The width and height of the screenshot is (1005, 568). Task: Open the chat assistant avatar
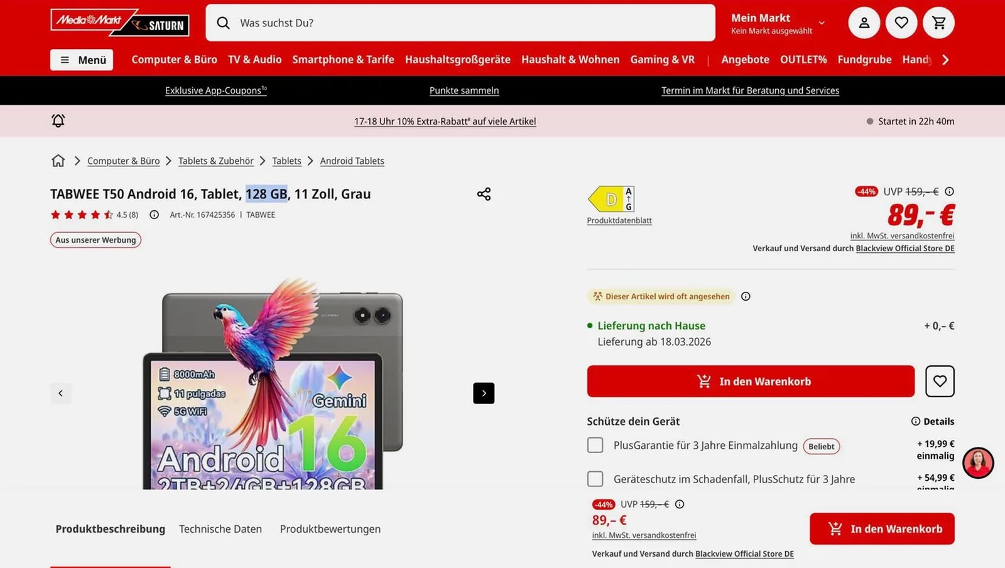coord(978,463)
